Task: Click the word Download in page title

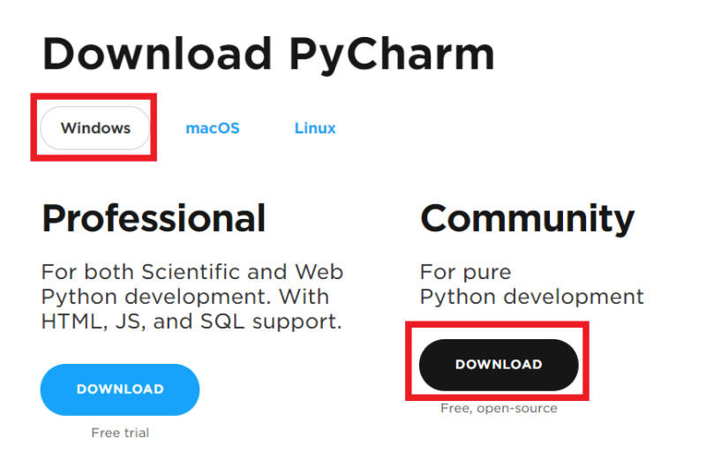Action: tap(157, 54)
